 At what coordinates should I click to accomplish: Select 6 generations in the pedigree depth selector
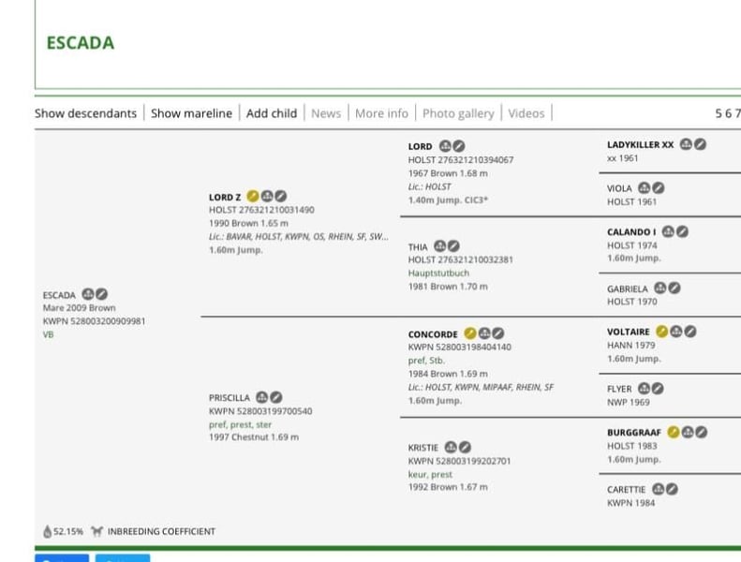click(x=728, y=113)
